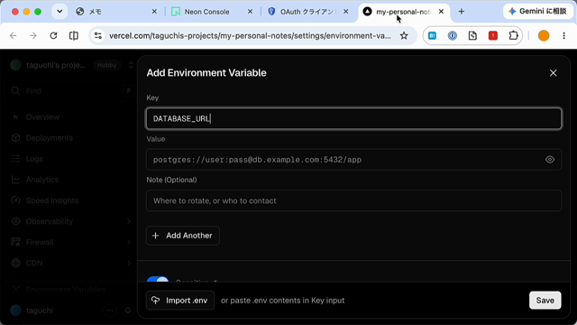Open the Extensions puzzle icon
This screenshot has width=577, height=325.
tap(513, 36)
